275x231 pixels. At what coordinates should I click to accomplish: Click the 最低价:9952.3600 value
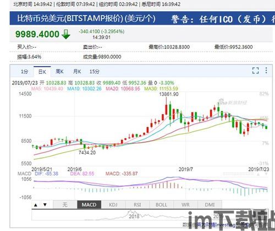pos(234,47)
